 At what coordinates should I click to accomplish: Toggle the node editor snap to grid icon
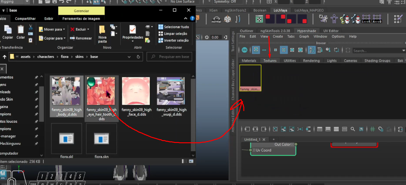tap(381, 129)
